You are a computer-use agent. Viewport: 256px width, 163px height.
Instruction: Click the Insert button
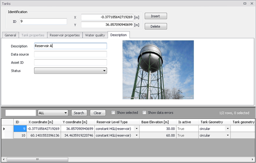pos(156,16)
